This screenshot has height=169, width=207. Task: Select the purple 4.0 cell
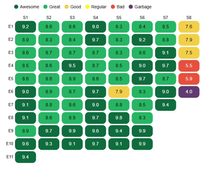[189, 92]
